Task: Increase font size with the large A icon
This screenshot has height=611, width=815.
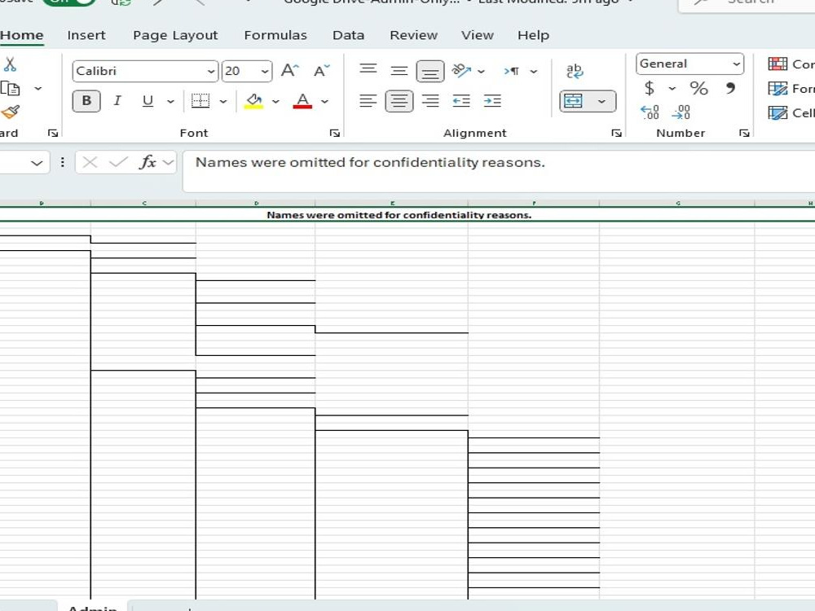Action: point(290,71)
